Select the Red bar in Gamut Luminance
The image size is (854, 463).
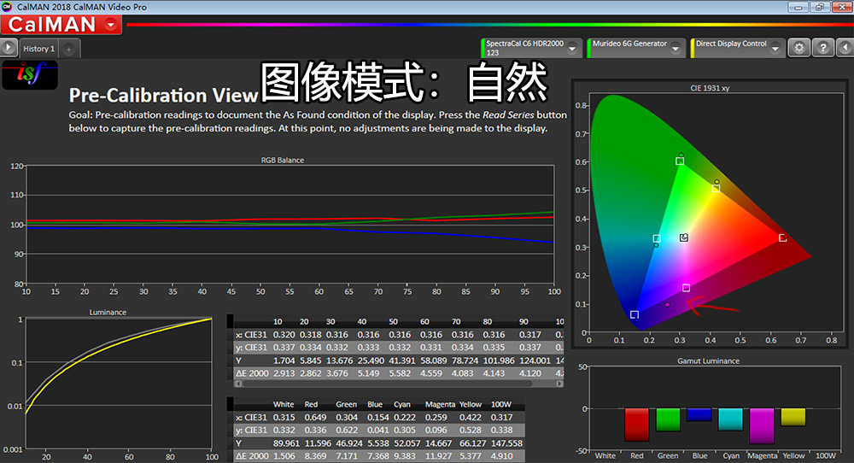pyautogui.click(x=637, y=425)
